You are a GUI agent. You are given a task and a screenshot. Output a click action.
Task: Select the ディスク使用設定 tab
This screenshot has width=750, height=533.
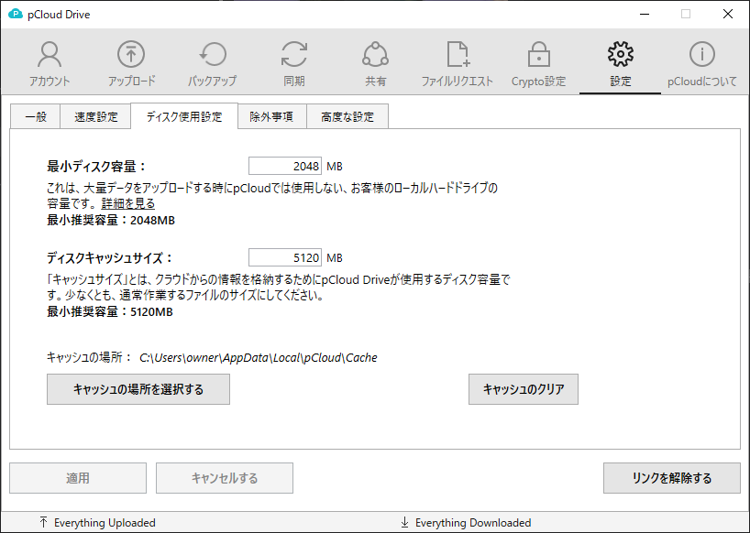(184, 116)
